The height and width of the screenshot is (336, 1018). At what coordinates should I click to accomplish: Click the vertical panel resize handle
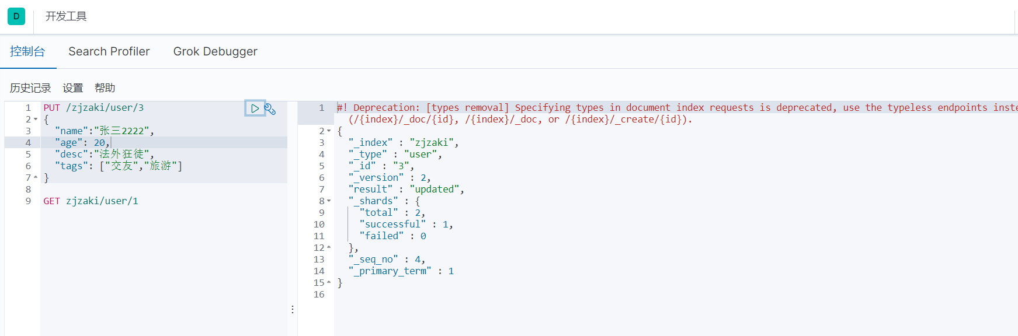(x=293, y=309)
